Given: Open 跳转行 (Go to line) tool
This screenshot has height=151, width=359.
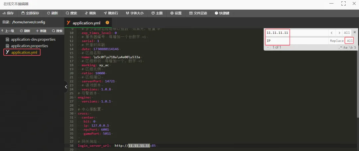Looking at the screenshot, I should 111,13.
